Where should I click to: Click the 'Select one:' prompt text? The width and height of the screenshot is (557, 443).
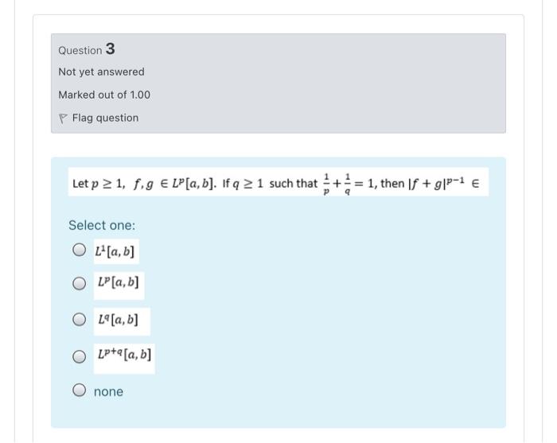(x=102, y=225)
